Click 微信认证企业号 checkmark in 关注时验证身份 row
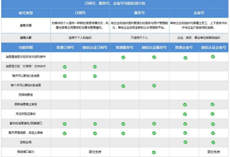The height and width of the screenshot is (157, 230). click(212, 114)
